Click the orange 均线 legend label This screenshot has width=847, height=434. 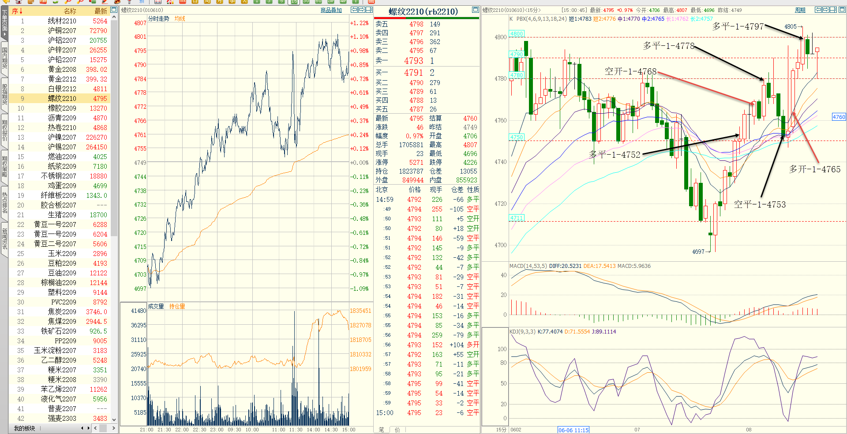tap(180, 19)
